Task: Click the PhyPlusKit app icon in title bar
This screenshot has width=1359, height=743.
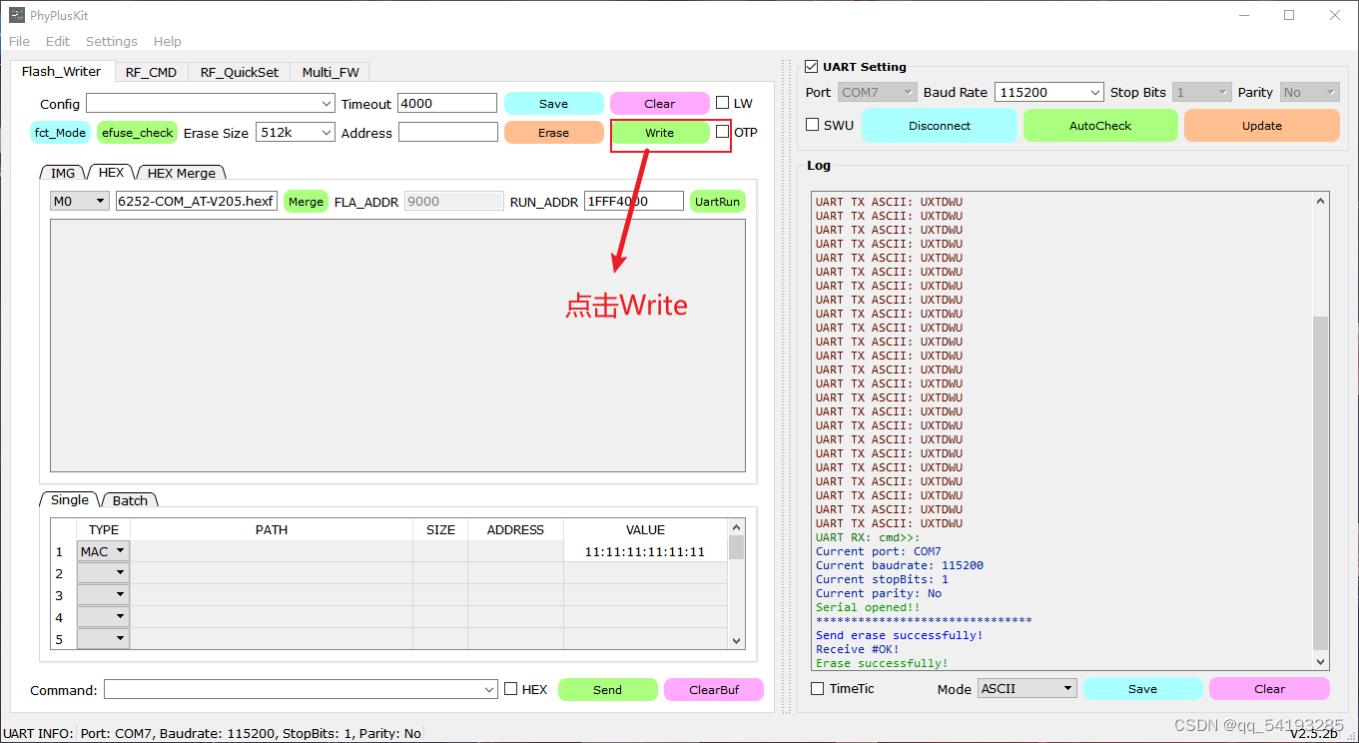Action: click(x=17, y=15)
